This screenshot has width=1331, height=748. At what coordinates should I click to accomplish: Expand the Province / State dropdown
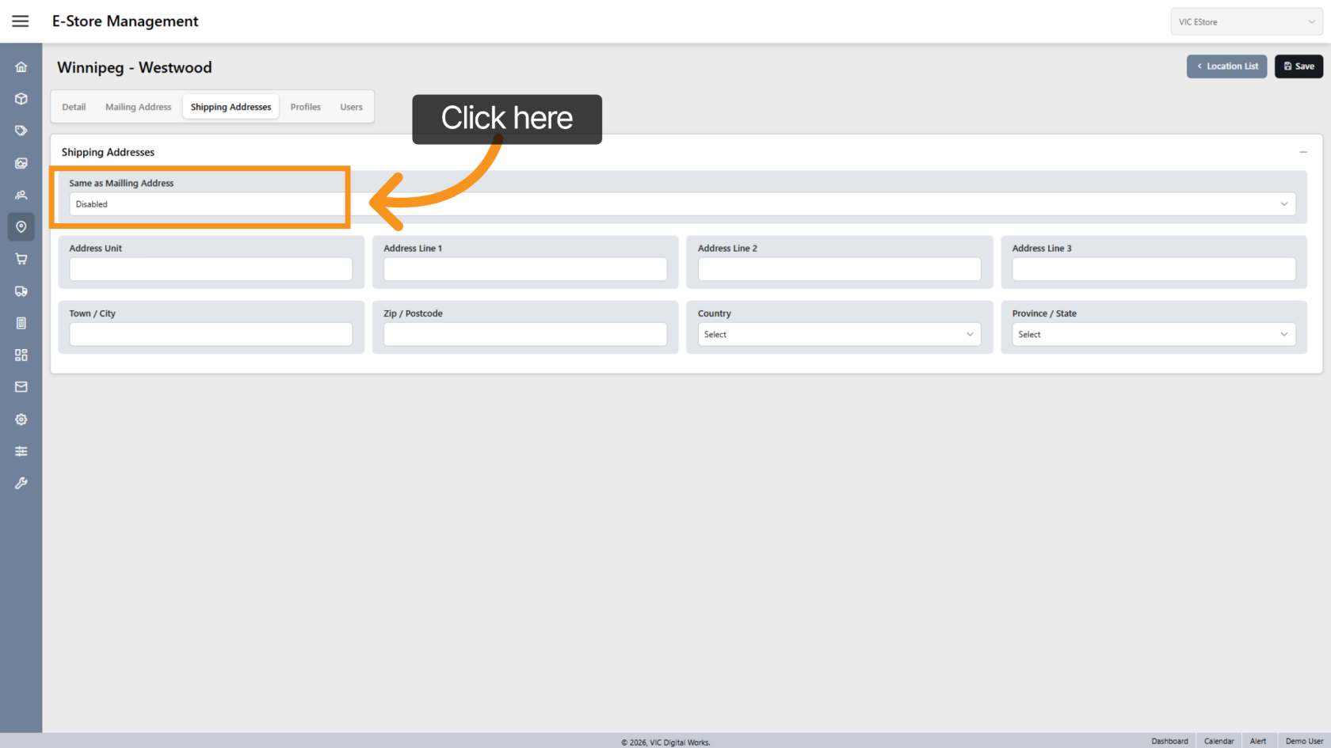click(1153, 335)
